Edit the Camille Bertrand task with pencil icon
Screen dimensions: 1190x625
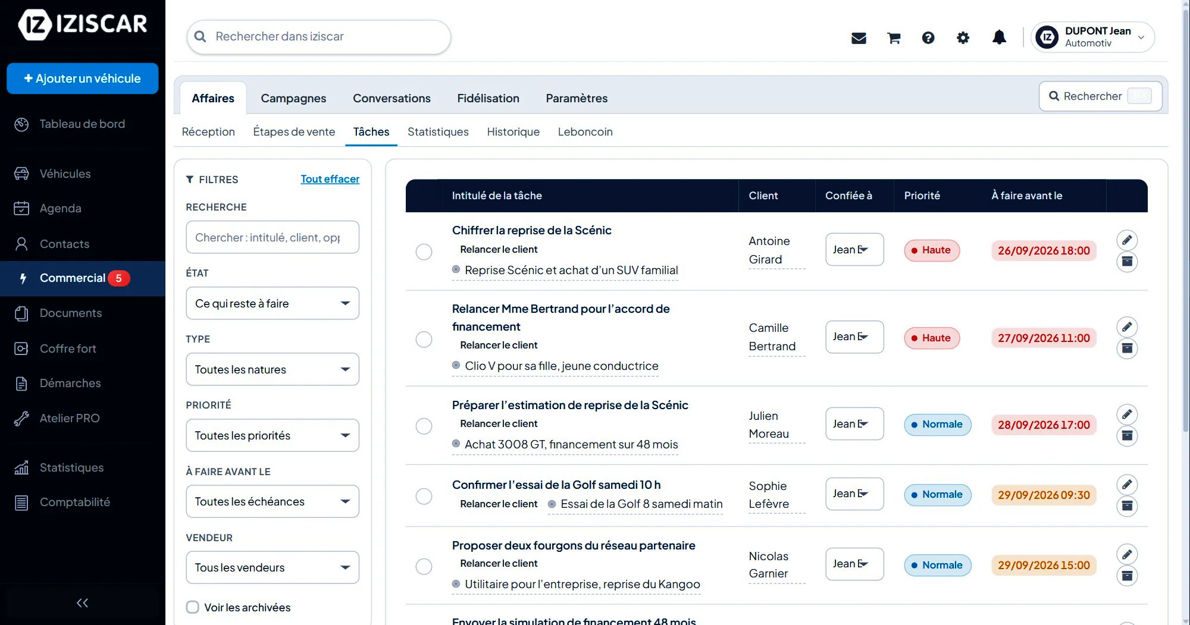pos(1127,326)
